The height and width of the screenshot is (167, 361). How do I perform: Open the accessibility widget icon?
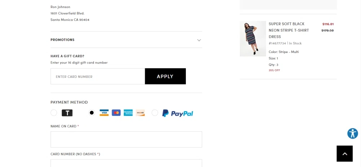353,133
